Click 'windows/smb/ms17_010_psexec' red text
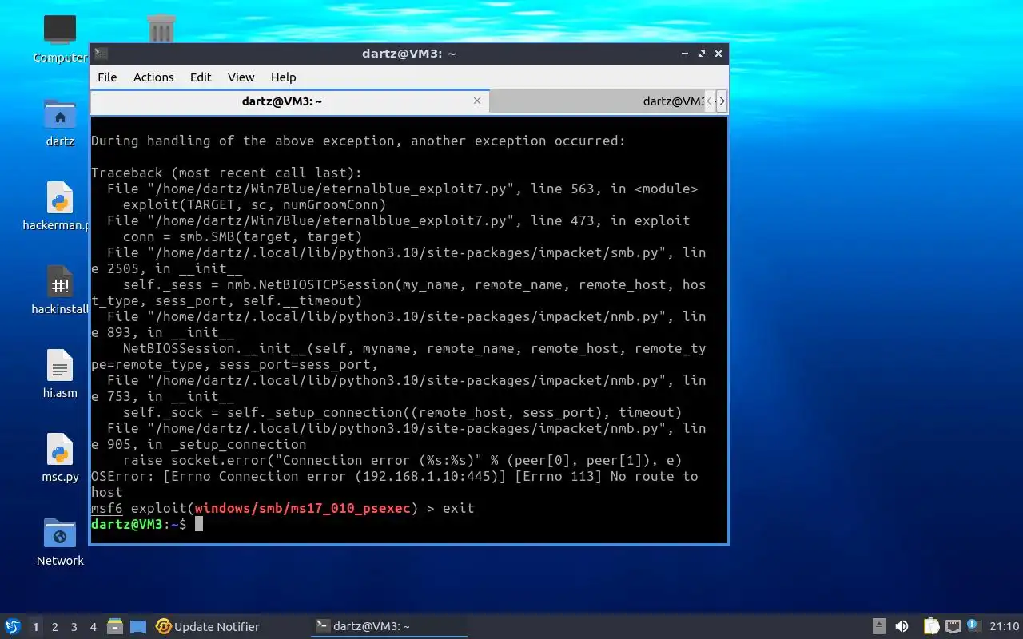Viewport: 1023px width, 639px height. 302,508
